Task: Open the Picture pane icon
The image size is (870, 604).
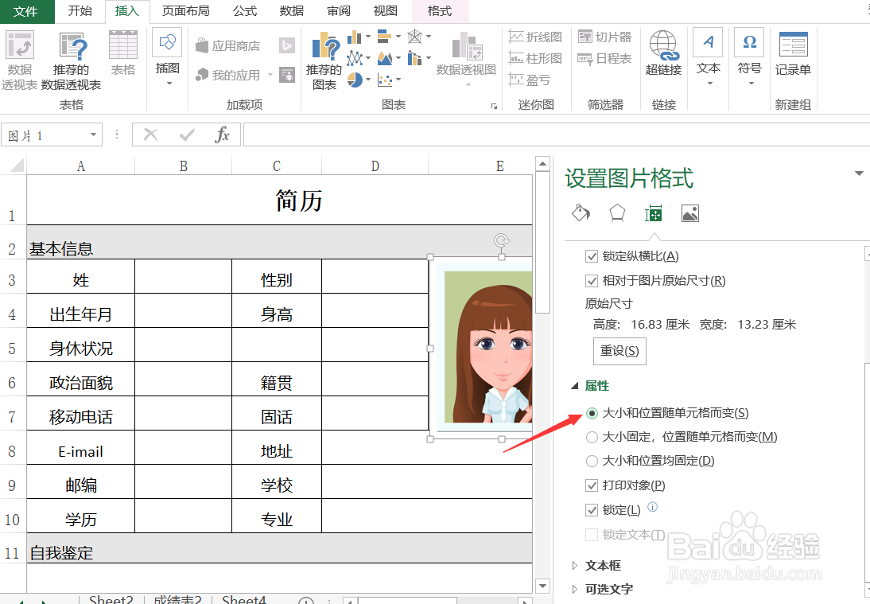Action: (689, 213)
